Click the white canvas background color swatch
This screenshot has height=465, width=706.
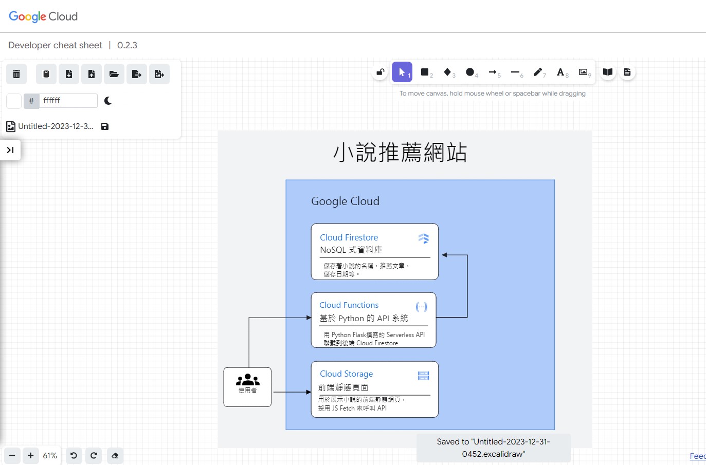(x=14, y=101)
